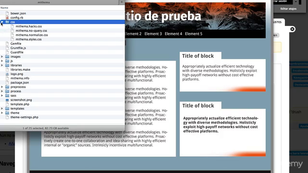Screen dimensions: 308x173
Task: Expand the preprocess folder
Action: [2, 86]
